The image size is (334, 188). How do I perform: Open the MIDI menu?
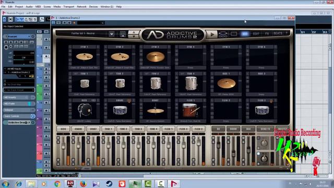tap(38, 7)
